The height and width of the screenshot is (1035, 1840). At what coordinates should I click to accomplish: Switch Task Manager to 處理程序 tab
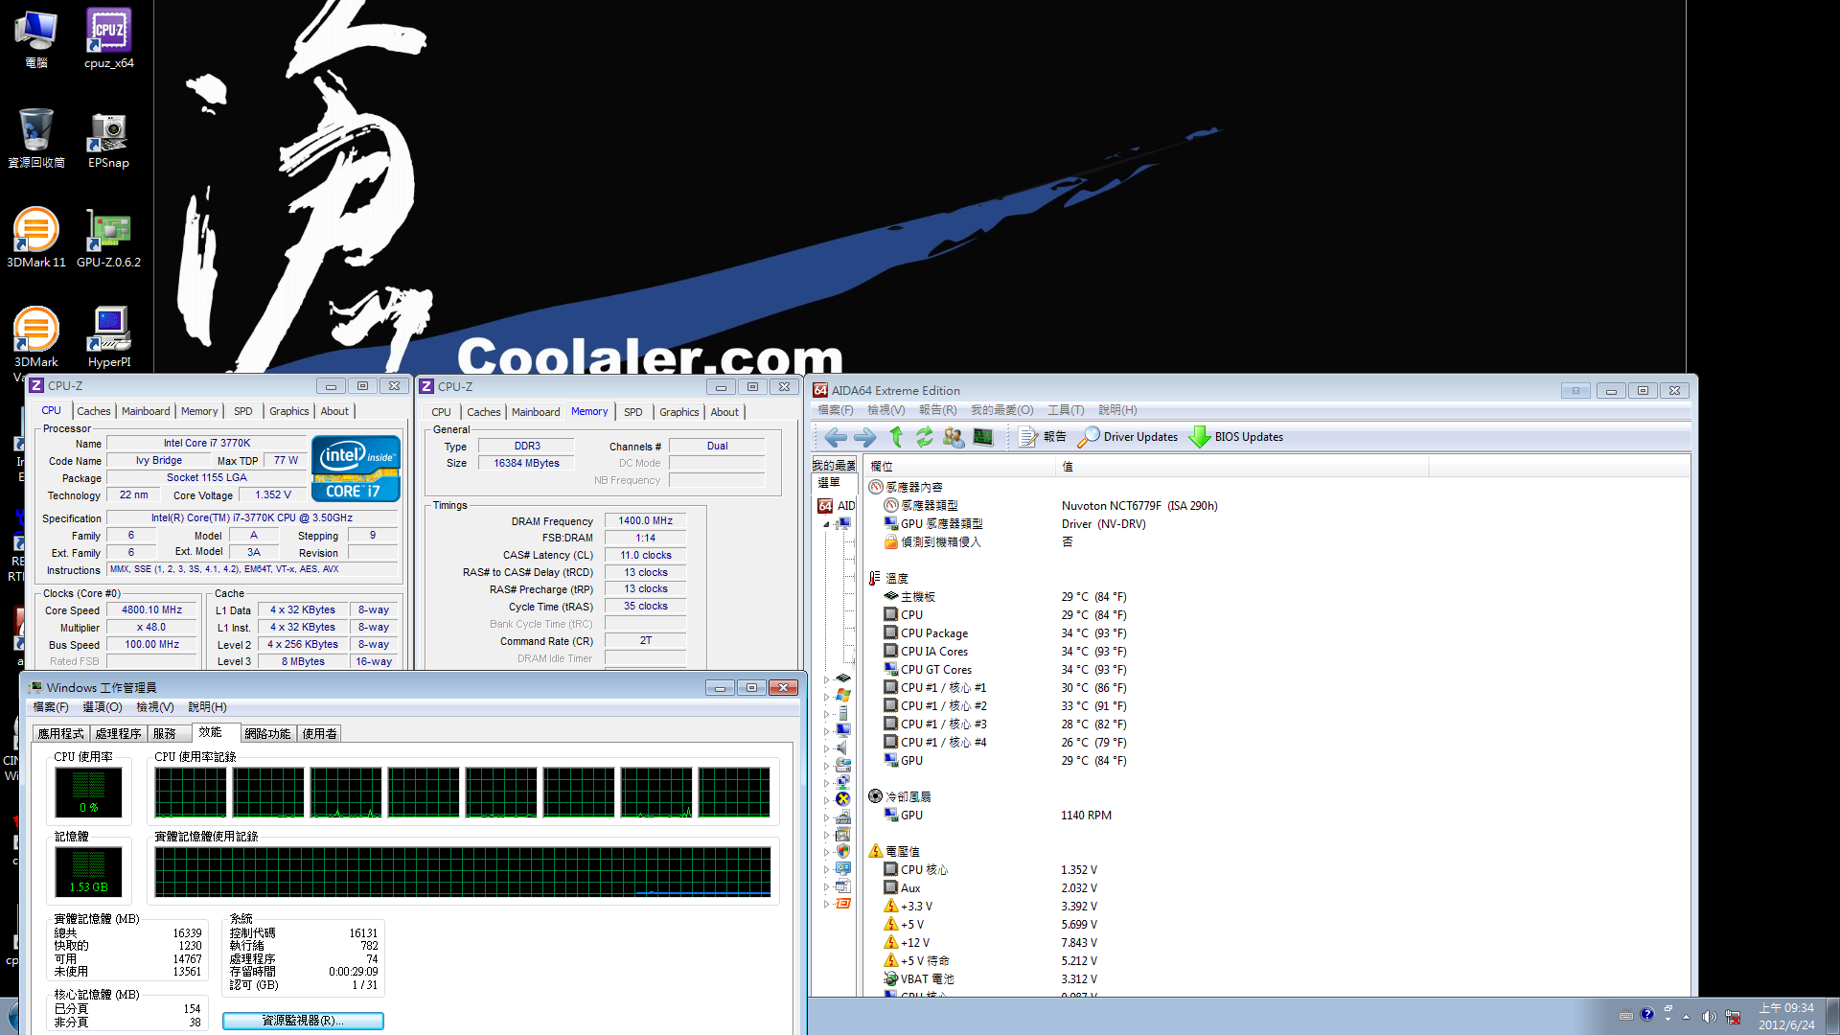(x=119, y=733)
